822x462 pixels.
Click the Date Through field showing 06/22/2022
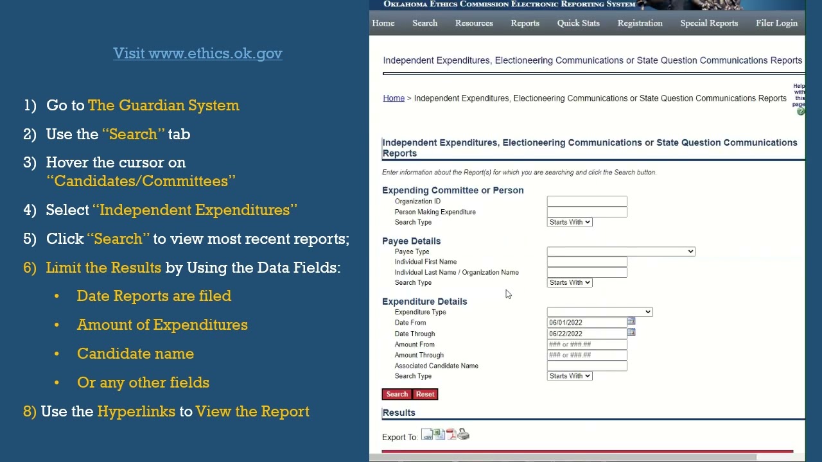[587, 334]
